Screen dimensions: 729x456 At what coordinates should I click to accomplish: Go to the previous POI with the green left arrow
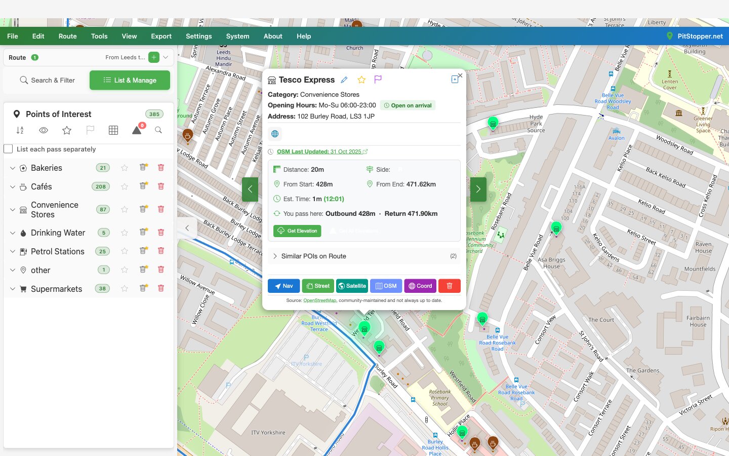point(250,189)
